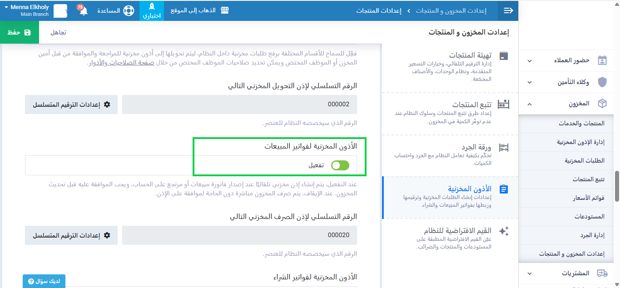Screen dimensions: 620x288
Task: Click the المشتريات truck icon
Action: click(x=602, y=273)
